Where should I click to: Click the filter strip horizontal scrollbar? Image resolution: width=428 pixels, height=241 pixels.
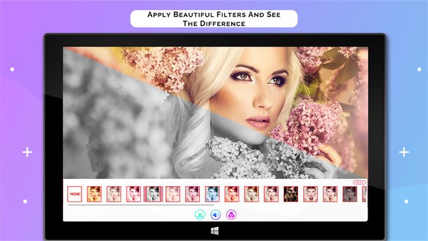pos(141,205)
